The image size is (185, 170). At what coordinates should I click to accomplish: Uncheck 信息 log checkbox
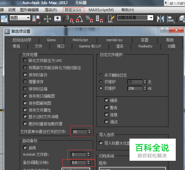pos(106,115)
